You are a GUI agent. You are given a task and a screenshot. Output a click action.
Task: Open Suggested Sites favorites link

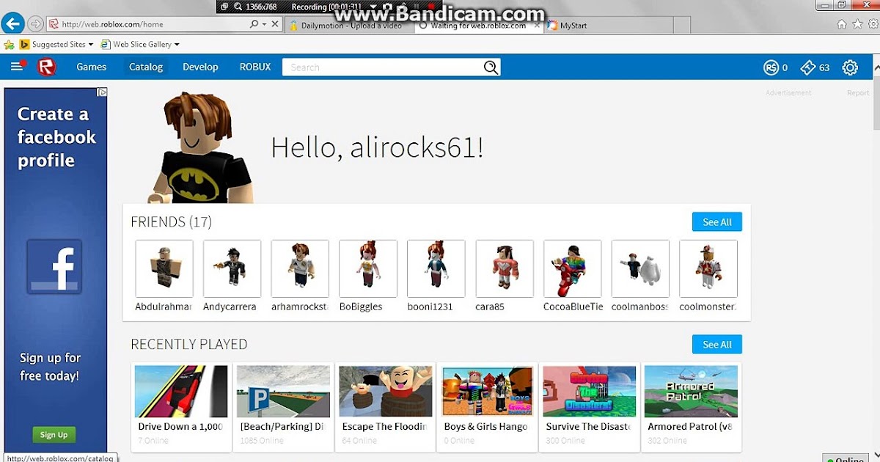(x=59, y=45)
